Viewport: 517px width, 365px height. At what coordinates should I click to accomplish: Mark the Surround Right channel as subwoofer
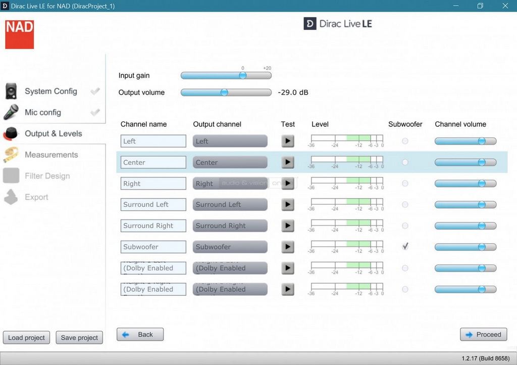click(x=405, y=226)
